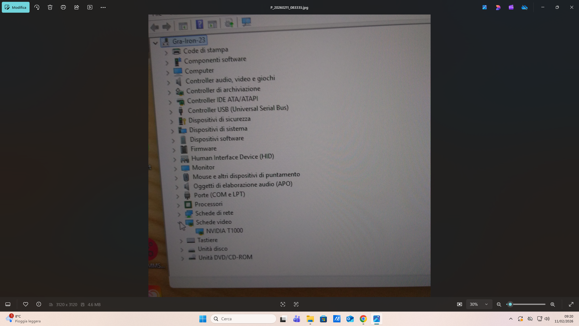Zoom in with the plus magnifier
The width and height of the screenshot is (579, 326).
click(x=553, y=304)
